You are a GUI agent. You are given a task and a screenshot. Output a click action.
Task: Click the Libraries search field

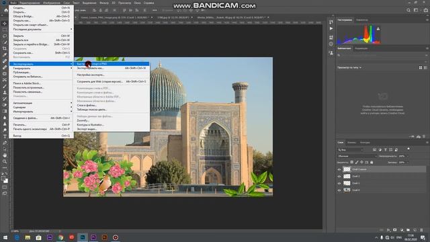tap(382, 55)
